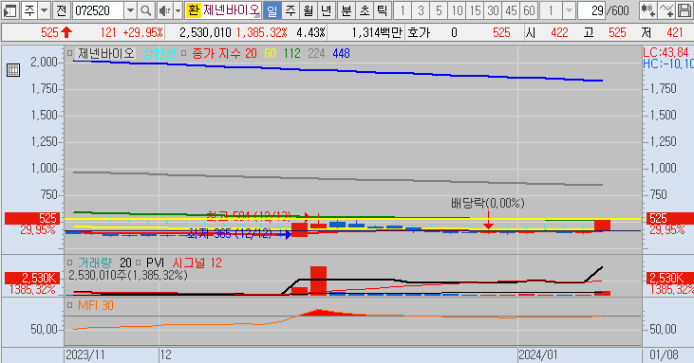Click the 전 button
Viewport: 694px width, 363px height.
click(62, 10)
